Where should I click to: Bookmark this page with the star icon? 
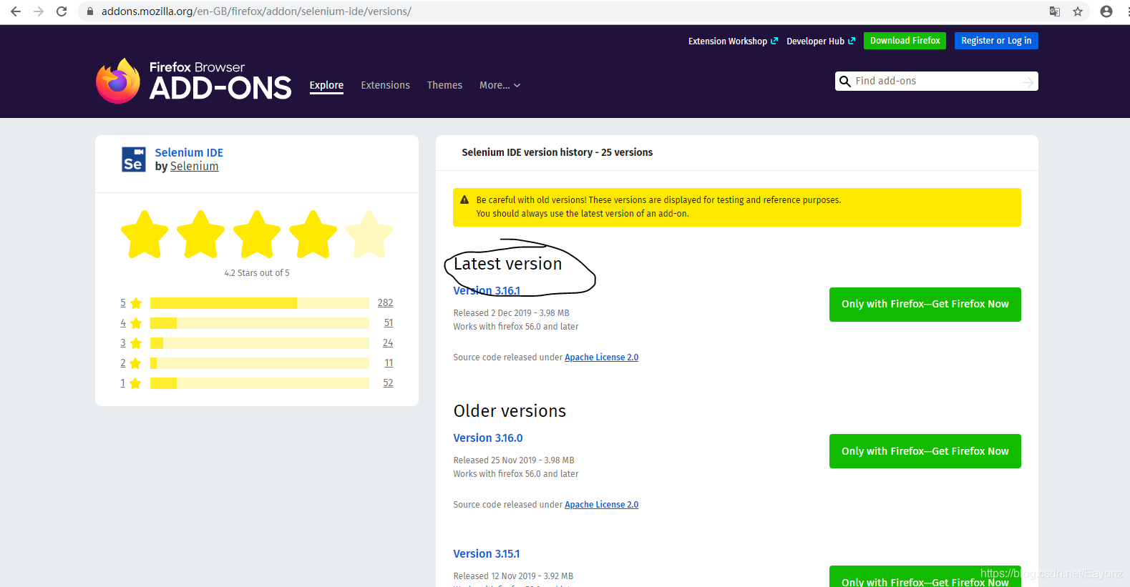(x=1078, y=11)
